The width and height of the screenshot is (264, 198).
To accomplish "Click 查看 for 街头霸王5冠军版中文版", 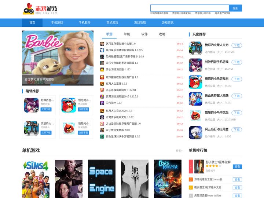I will (x=237, y=188).
